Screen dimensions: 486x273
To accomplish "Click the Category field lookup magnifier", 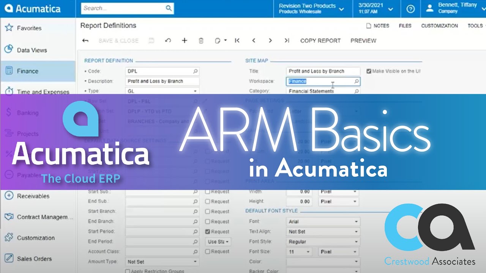I will pos(357,91).
